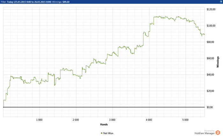Click the 4 000 hands axis label
This screenshot has height=136, width=223.
pyautogui.click(x=149, y=120)
